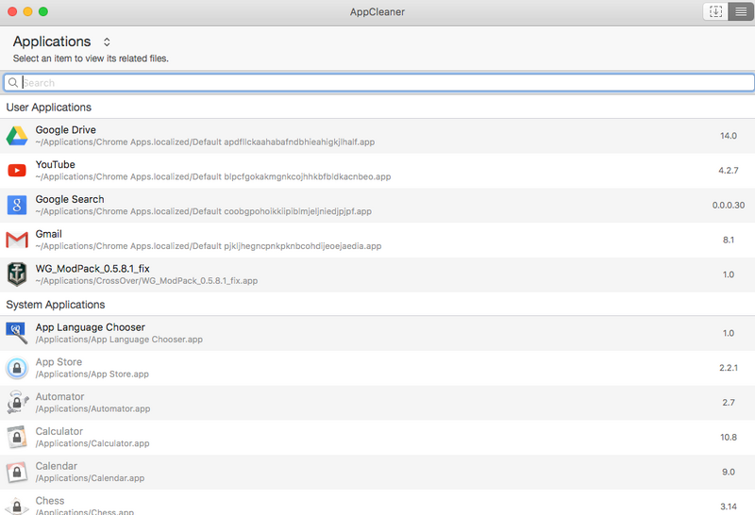This screenshot has height=515, width=755.
Task: Click 'Select an item' hint text
Action: [91, 58]
